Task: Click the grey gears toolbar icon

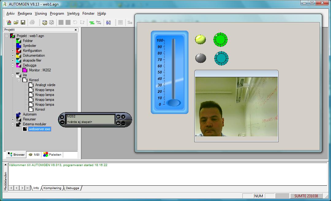Action: pyautogui.click(x=51, y=22)
